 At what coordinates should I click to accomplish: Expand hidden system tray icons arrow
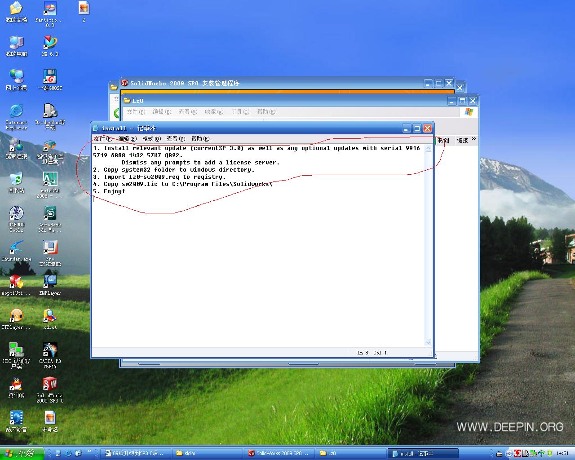(509, 454)
